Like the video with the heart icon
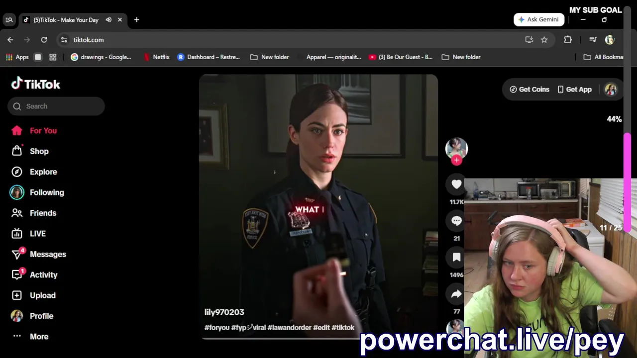 click(456, 184)
